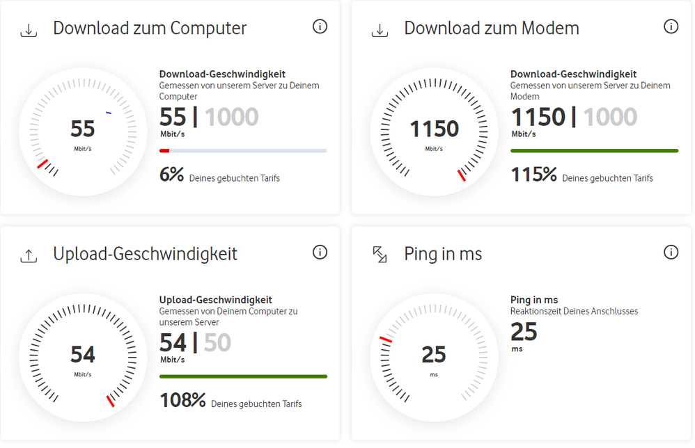Select the upload arrow icon beside Upload-Geschwindigkeit
The image size is (695, 448).
[x=28, y=256]
